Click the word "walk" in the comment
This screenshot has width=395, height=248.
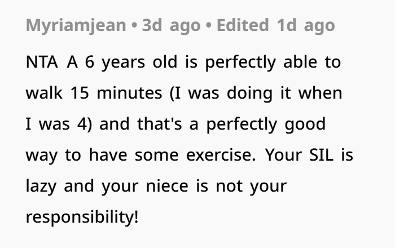pyautogui.click(x=44, y=93)
